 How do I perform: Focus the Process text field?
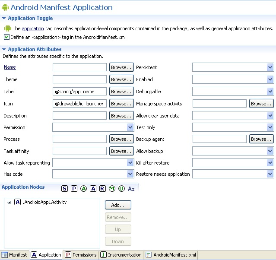pyautogui.click(x=79, y=139)
